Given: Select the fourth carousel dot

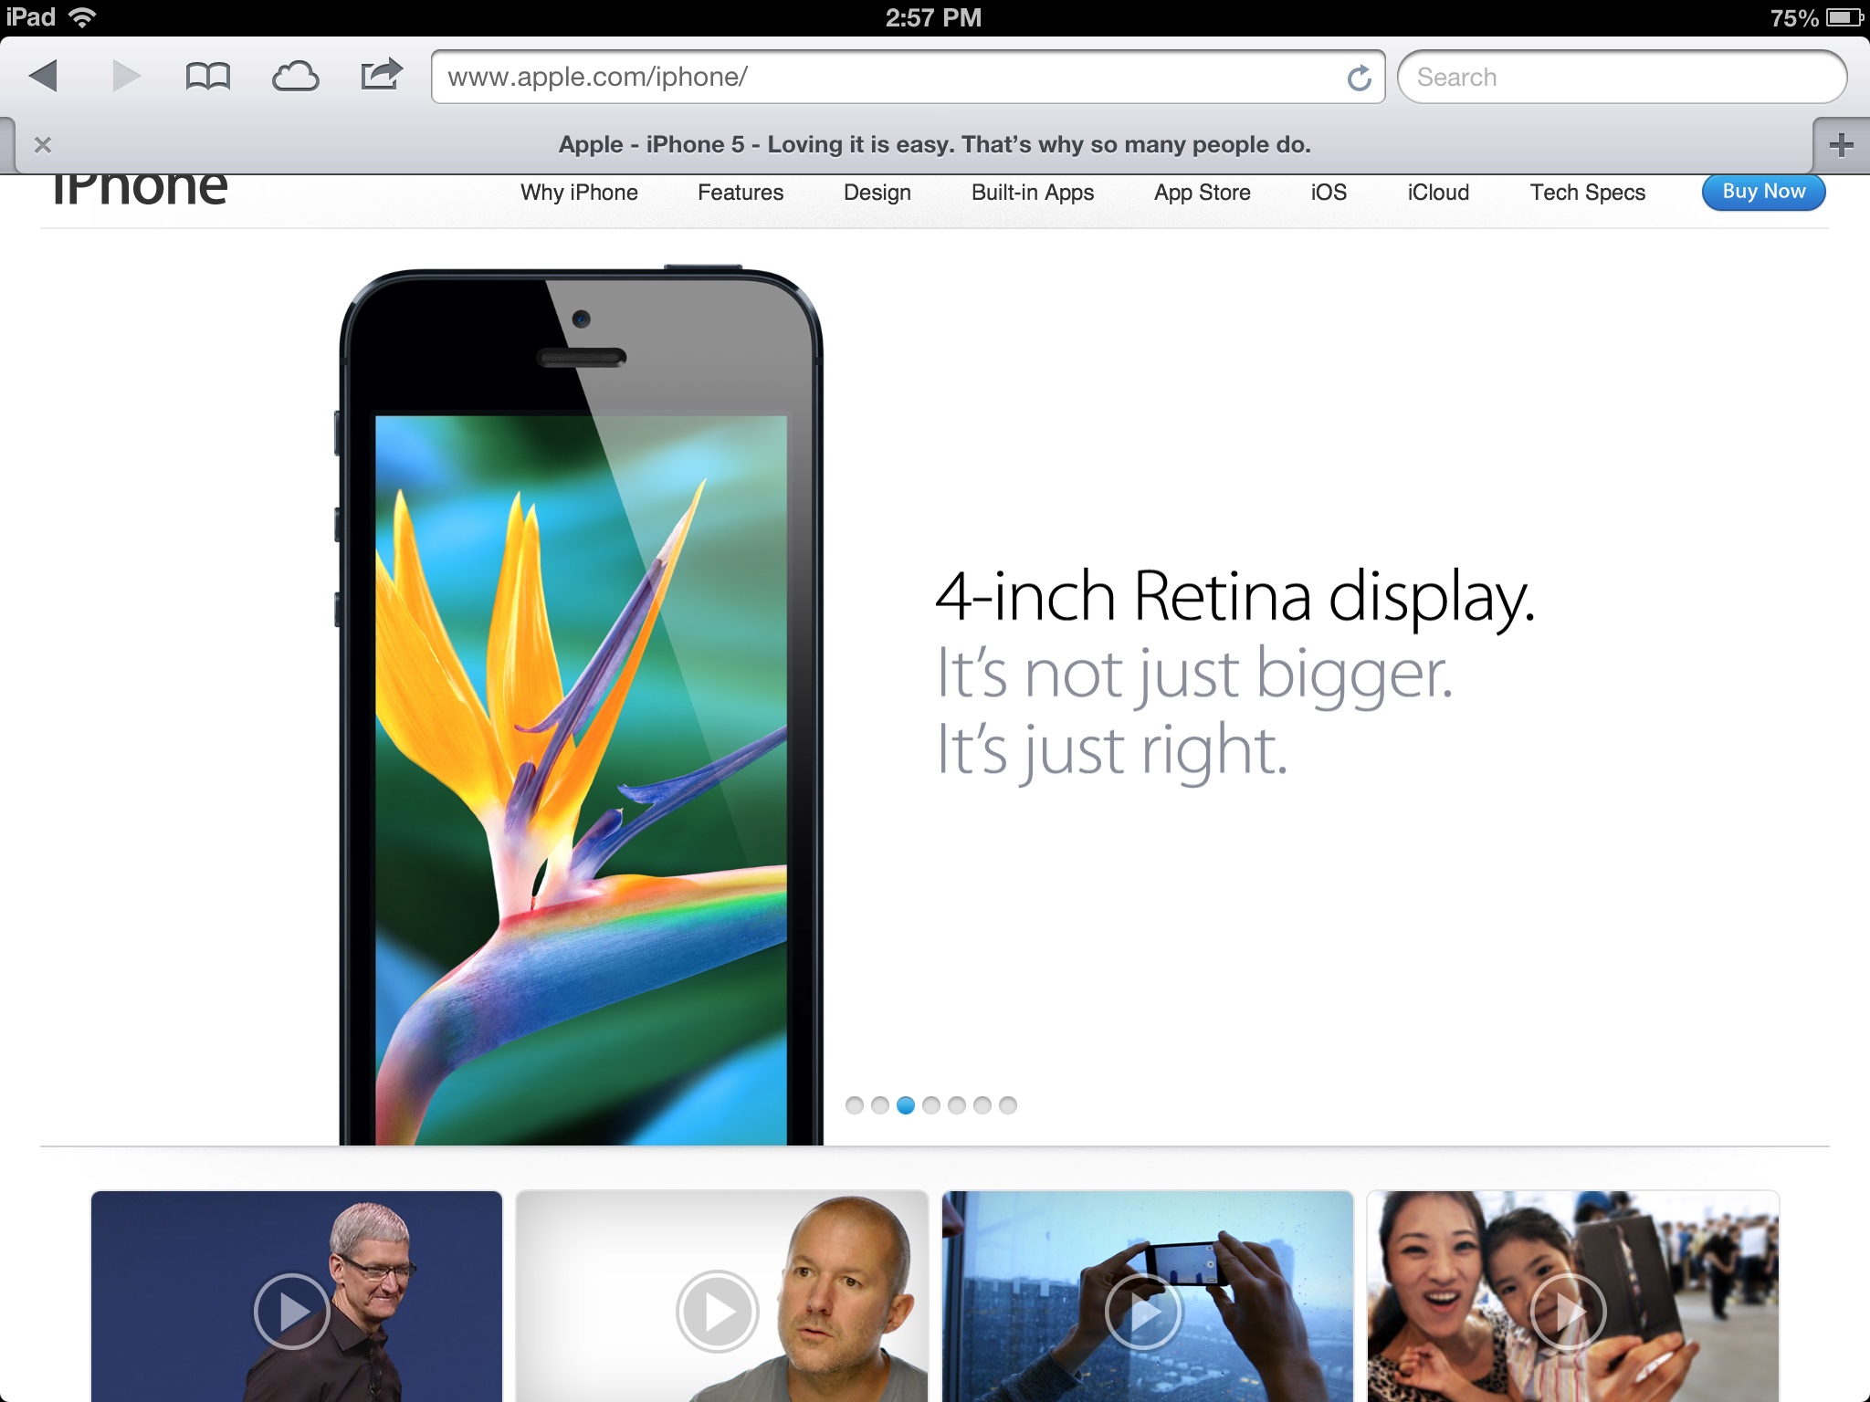Looking at the screenshot, I should pos(931,1105).
